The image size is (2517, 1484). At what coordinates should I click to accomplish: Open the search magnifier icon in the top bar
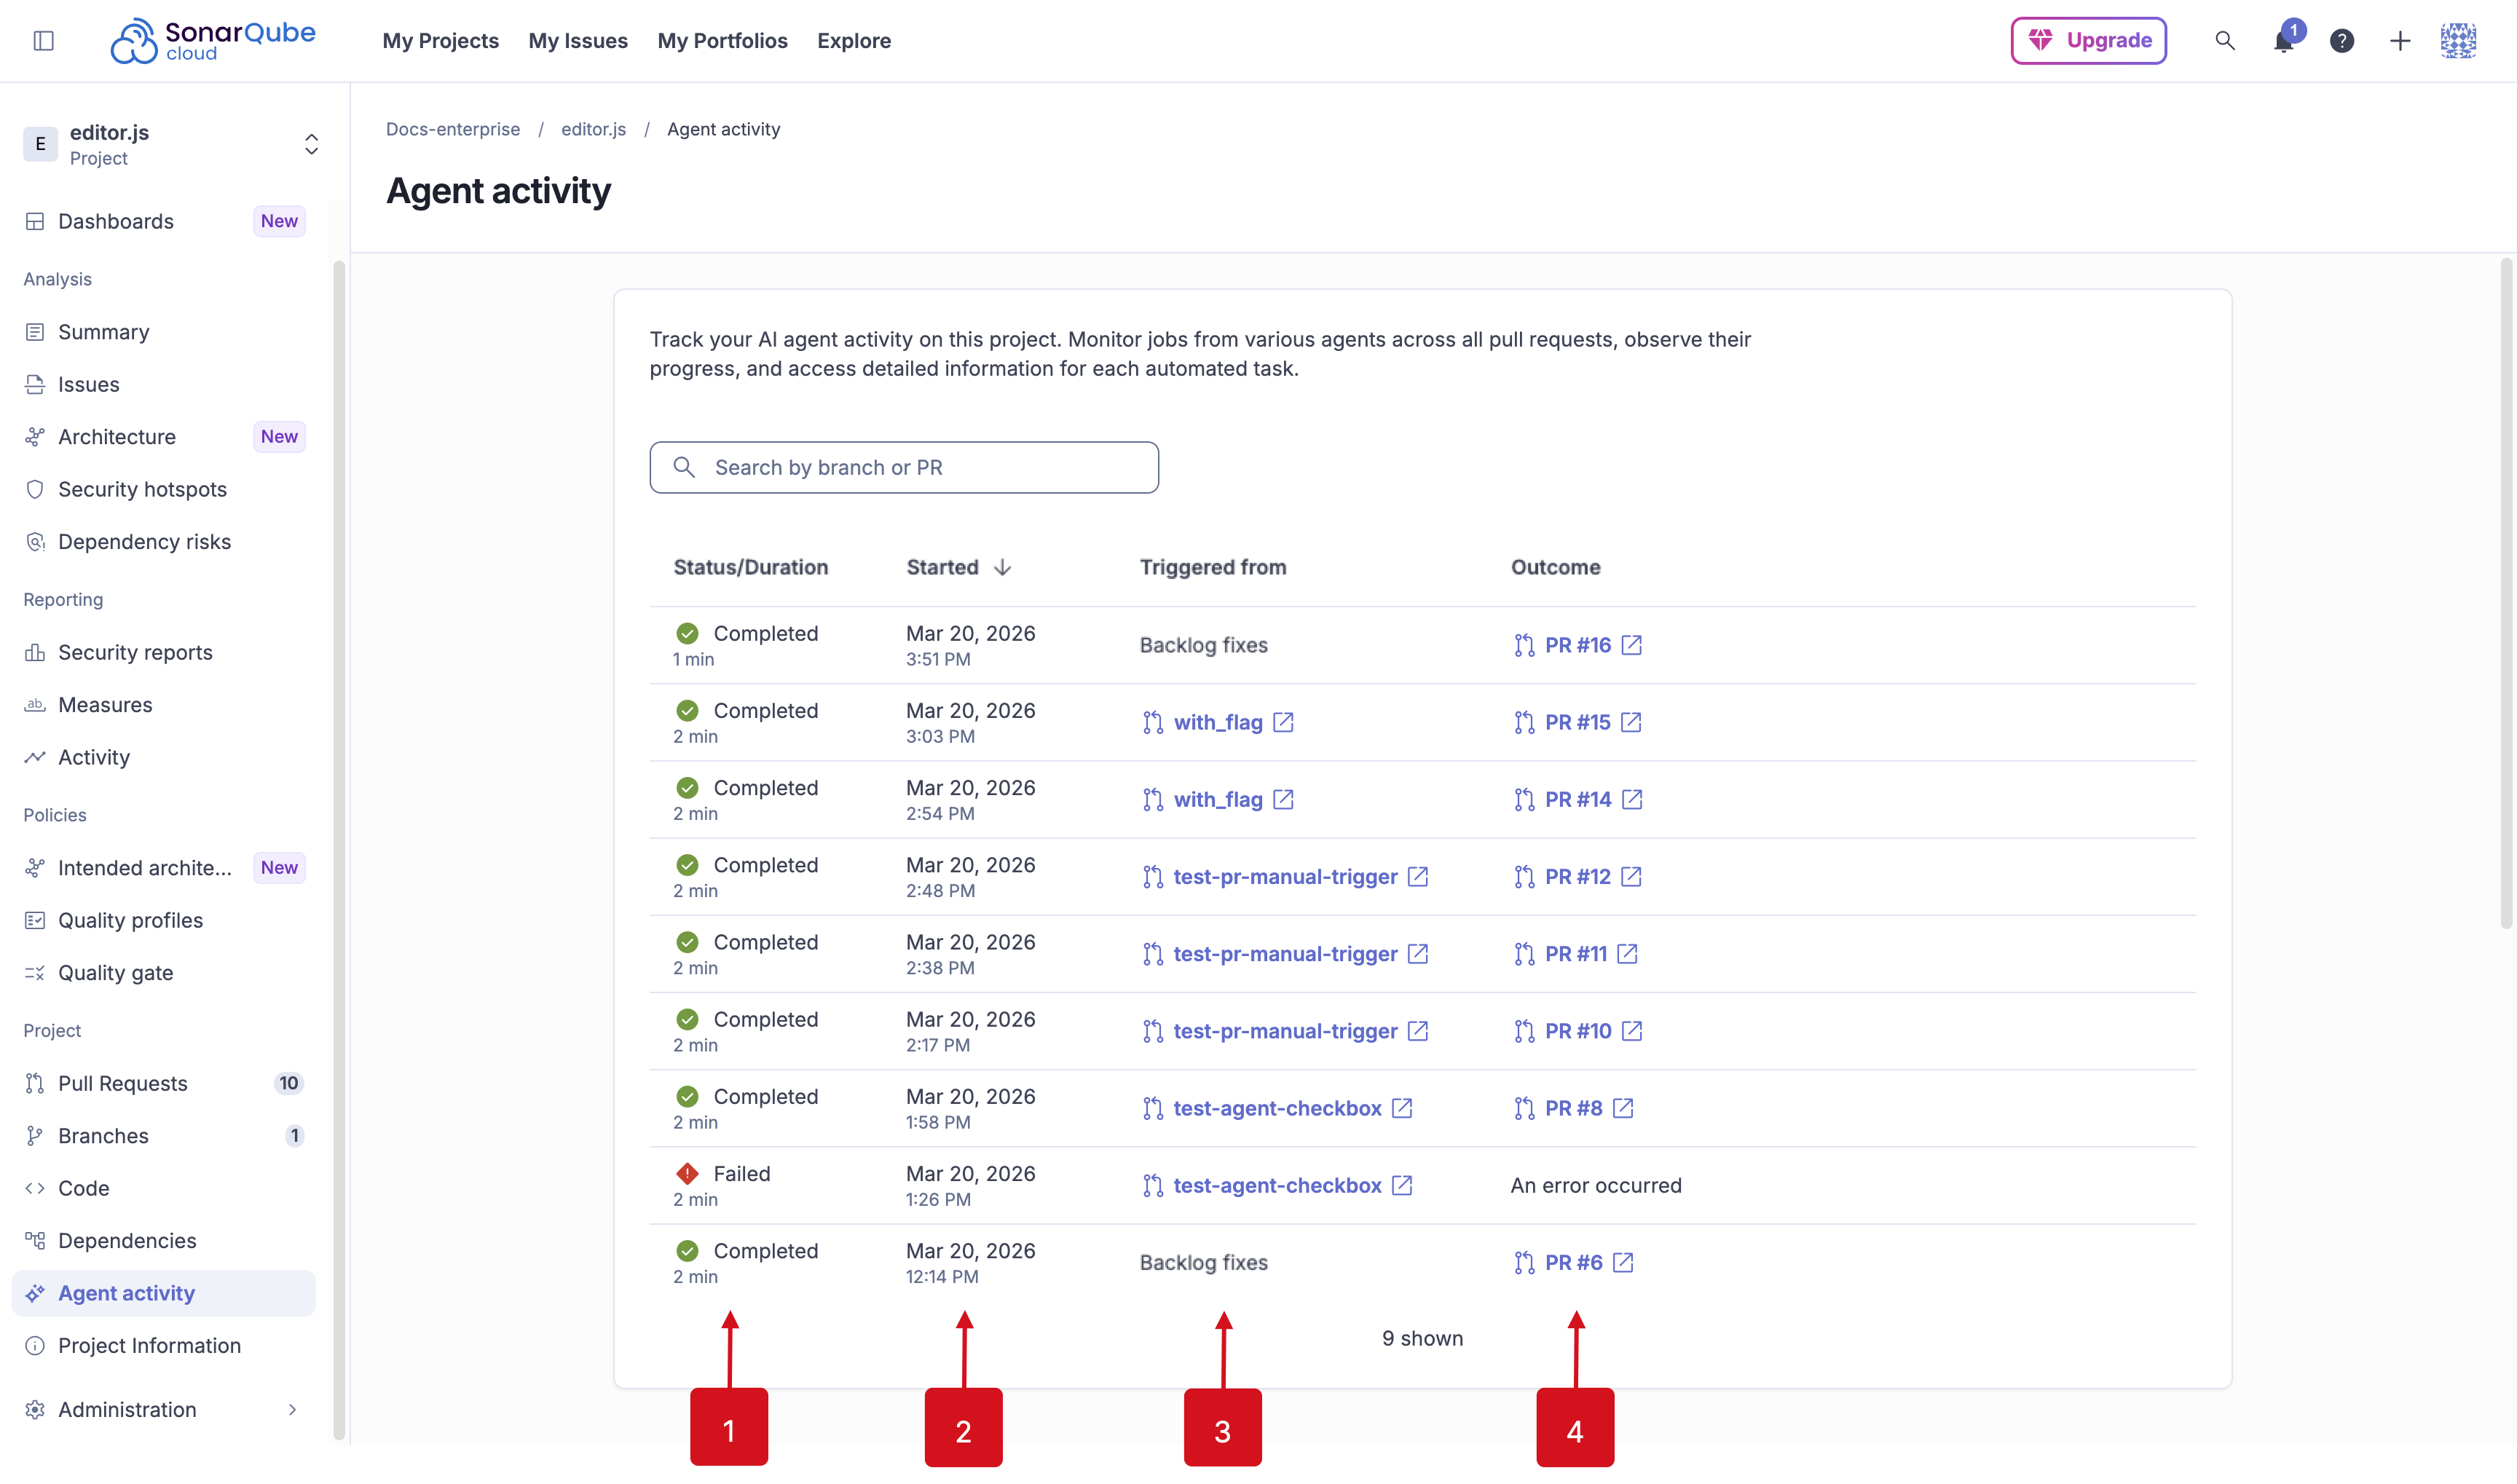(x=2225, y=41)
